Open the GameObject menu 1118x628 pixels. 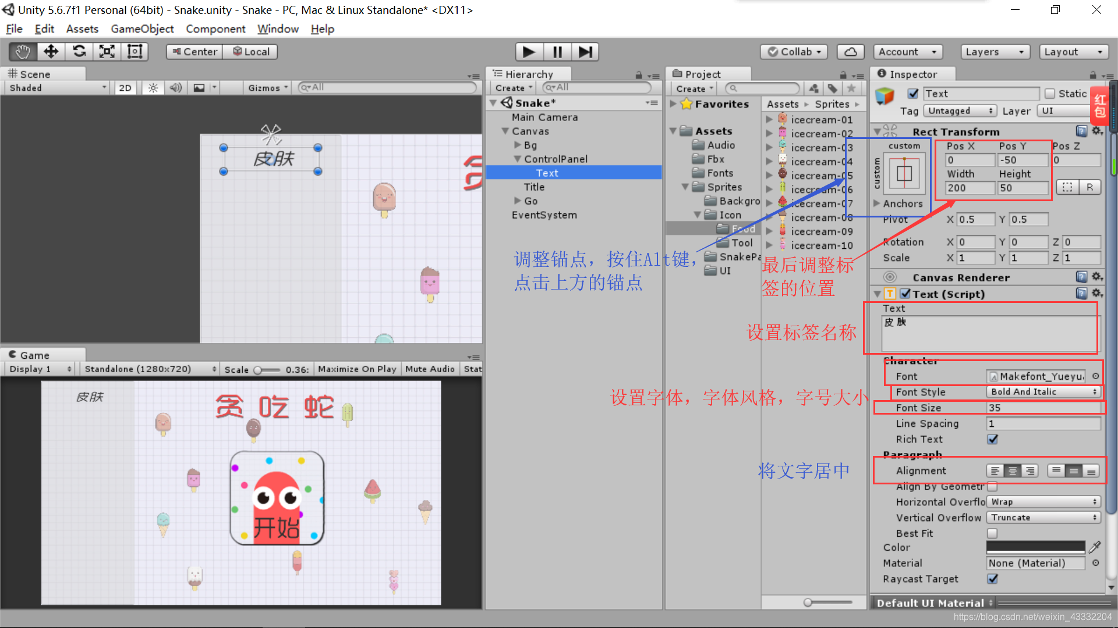point(142,28)
